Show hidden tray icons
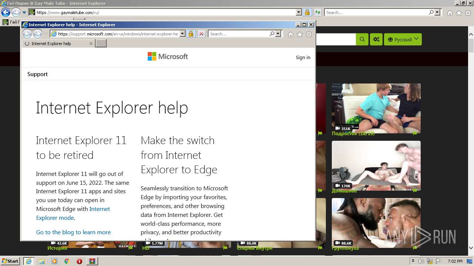The image size is (474, 266). [x=413, y=261]
